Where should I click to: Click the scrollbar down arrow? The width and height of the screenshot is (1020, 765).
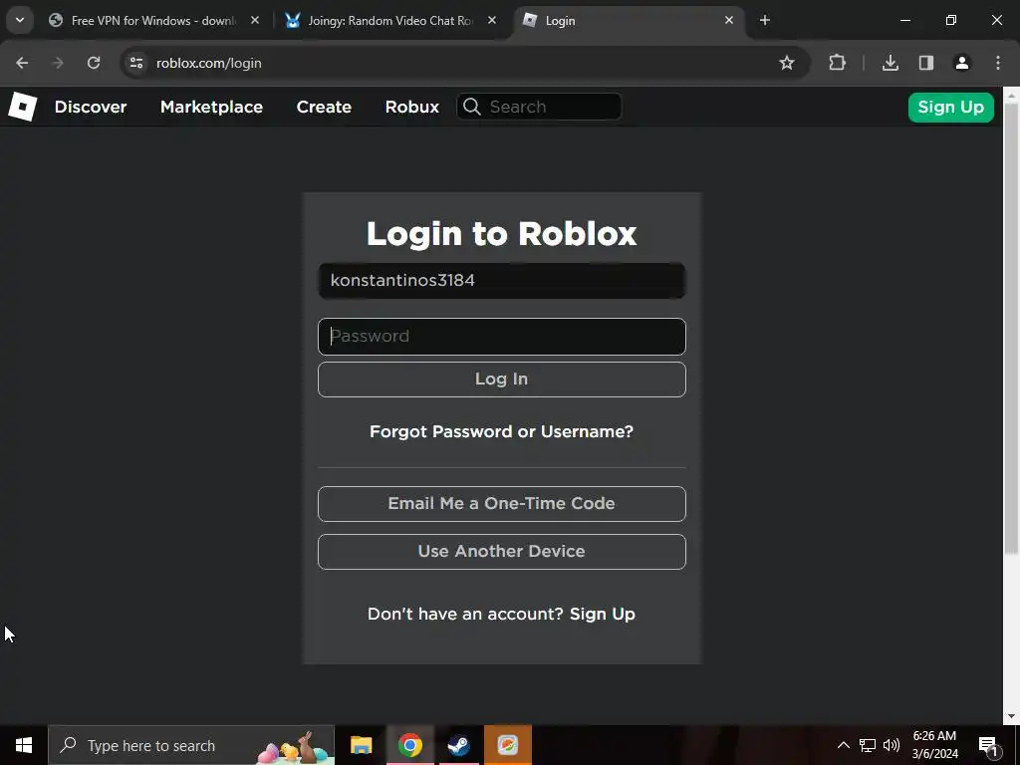coord(1012,716)
